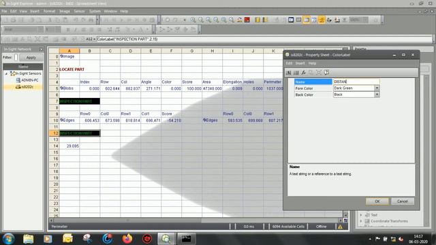The width and height of the screenshot is (436, 245).
Task: Click the formula bar showing ColorLabel
Action: tap(264, 39)
